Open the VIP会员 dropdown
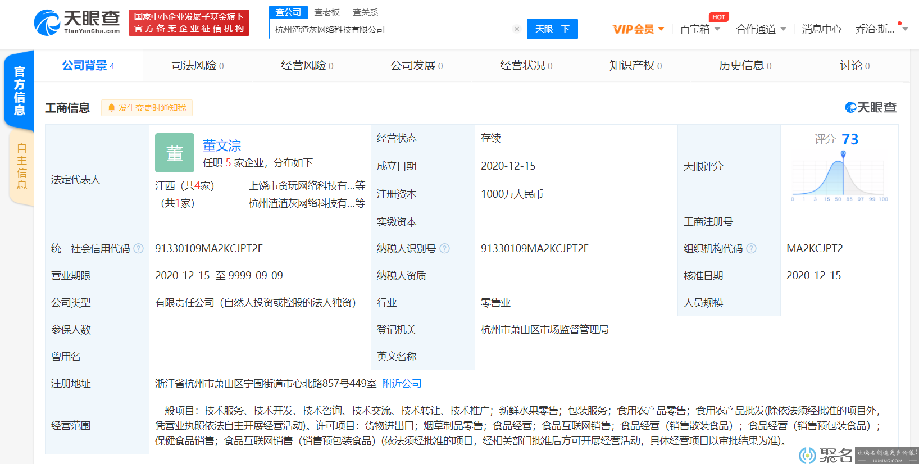 click(639, 29)
